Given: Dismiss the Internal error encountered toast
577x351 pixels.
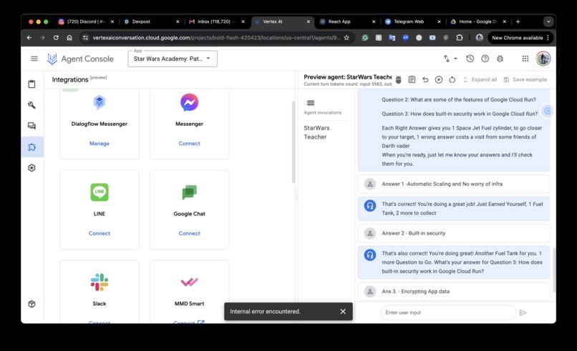Looking at the screenshot, I should (x=343, y=311).
